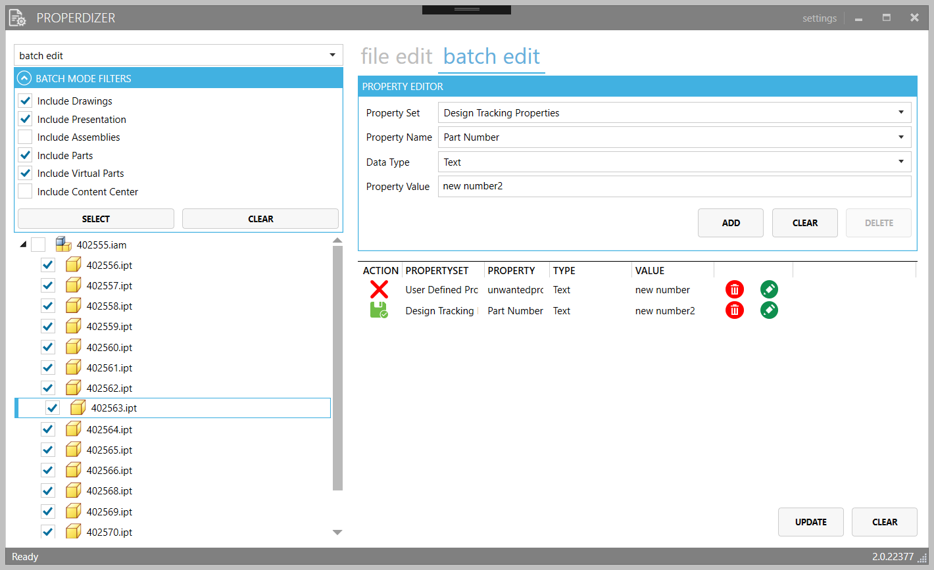Click the PROPERTYSET column header
This screenshot has height=570, width=934.
(437, 271)
